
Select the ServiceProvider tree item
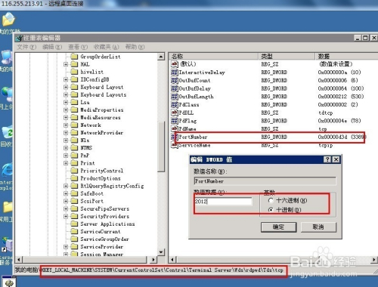click(x=102, y=247)
